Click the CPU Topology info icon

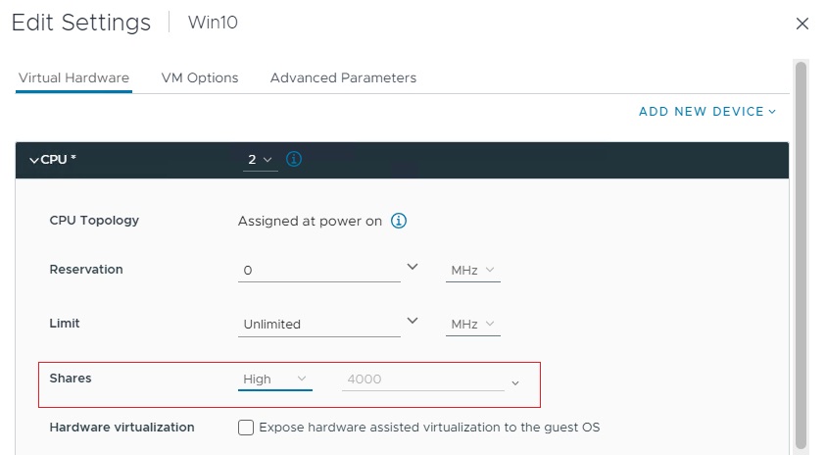(x=399, y=221)
